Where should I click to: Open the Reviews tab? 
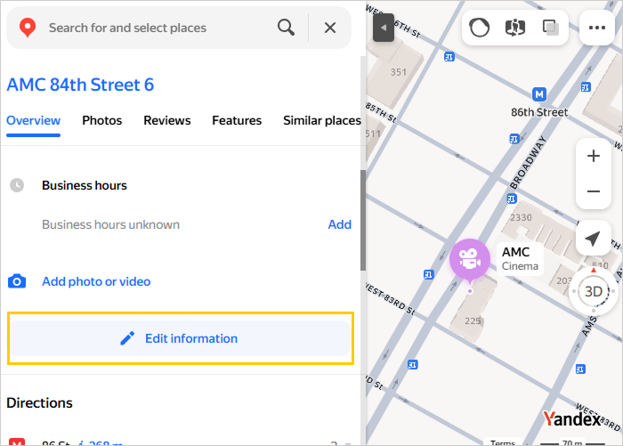167,120
